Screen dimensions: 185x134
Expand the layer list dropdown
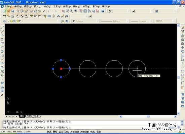tap(59, 21)
